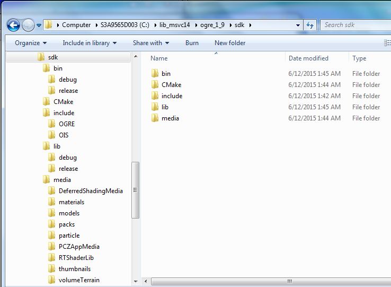Click the horizontal scrollbar left arrow

(x=146, y=281)
